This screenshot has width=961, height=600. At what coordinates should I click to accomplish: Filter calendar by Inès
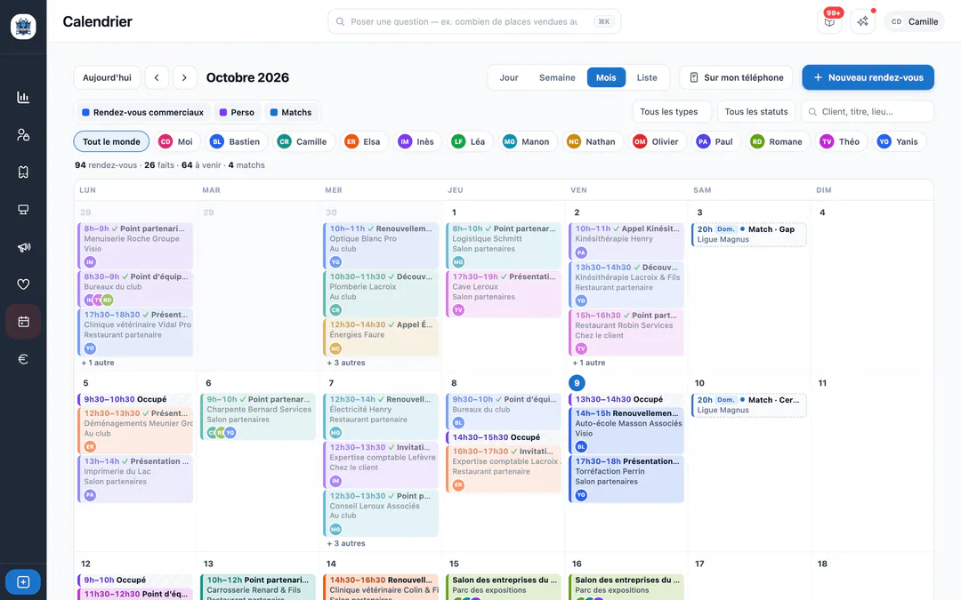click(416, 141)
